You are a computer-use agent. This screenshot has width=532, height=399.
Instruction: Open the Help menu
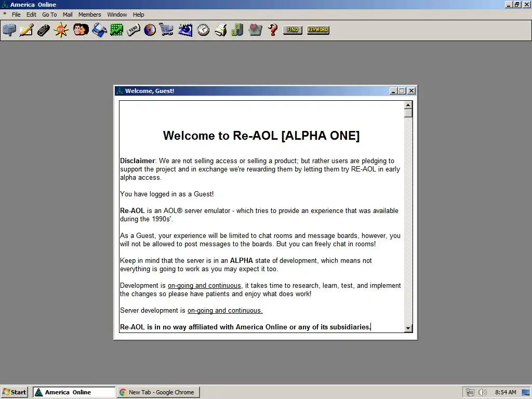tap(138, 15)
